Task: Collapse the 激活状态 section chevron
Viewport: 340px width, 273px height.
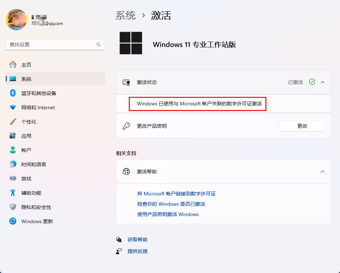Action: [x=323, y=82]
